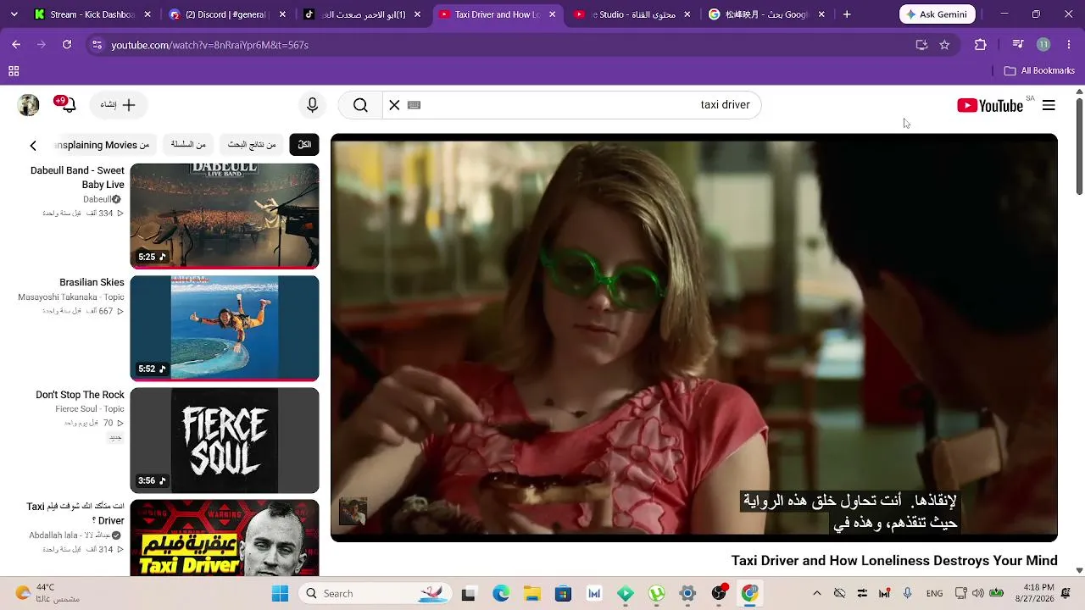Open Settings gear on the taskbar
This screenshot has width=1085, height=610.
pyautogui.click(x=687, y=593)
